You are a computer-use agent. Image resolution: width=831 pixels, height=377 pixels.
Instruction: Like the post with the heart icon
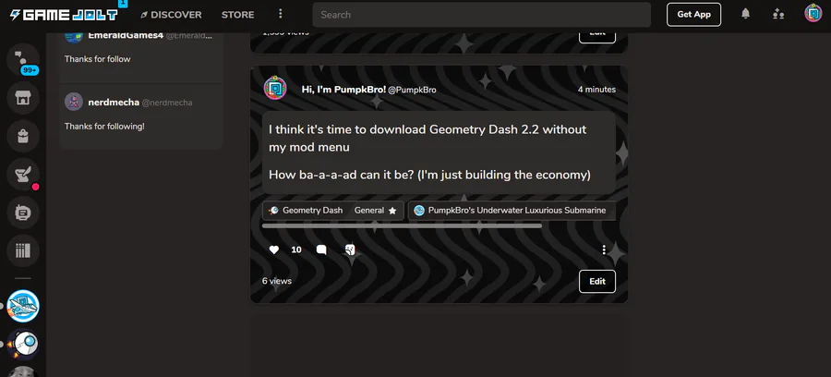click(x=274, y=249)
